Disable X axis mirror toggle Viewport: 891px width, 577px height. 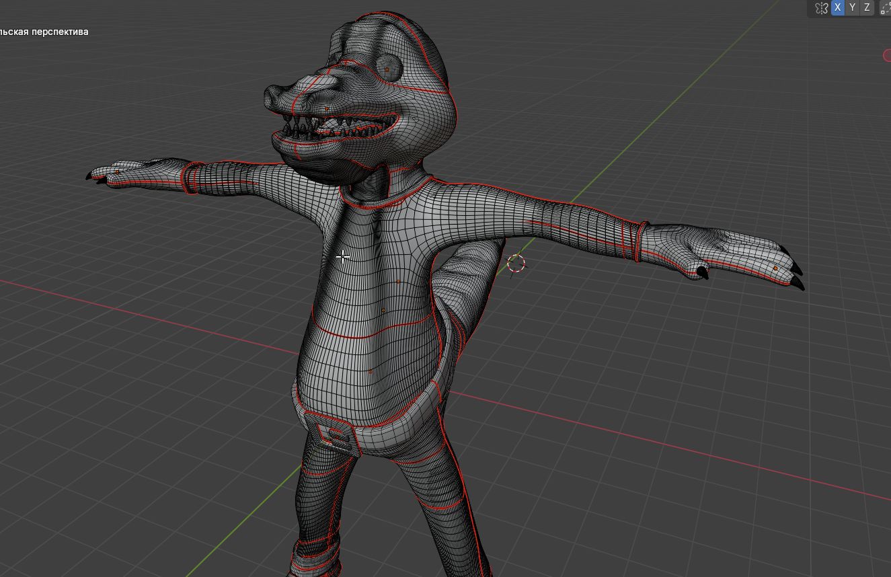(837, 7)
